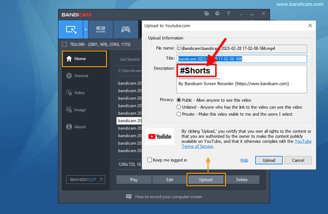Select Unlisted privacy option
This screenshot has width=328, height=214.
(x=179, y=107)
